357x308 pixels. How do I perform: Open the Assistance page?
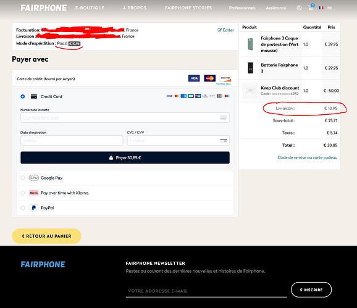[275, 8]
